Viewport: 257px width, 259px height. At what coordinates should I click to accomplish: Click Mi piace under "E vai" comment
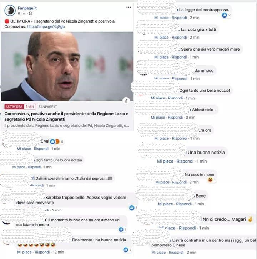coord(24,149)
